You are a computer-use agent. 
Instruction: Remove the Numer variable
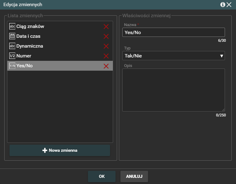(x=106, y=56)
